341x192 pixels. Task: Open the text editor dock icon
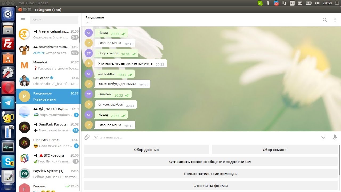point(8,176)
